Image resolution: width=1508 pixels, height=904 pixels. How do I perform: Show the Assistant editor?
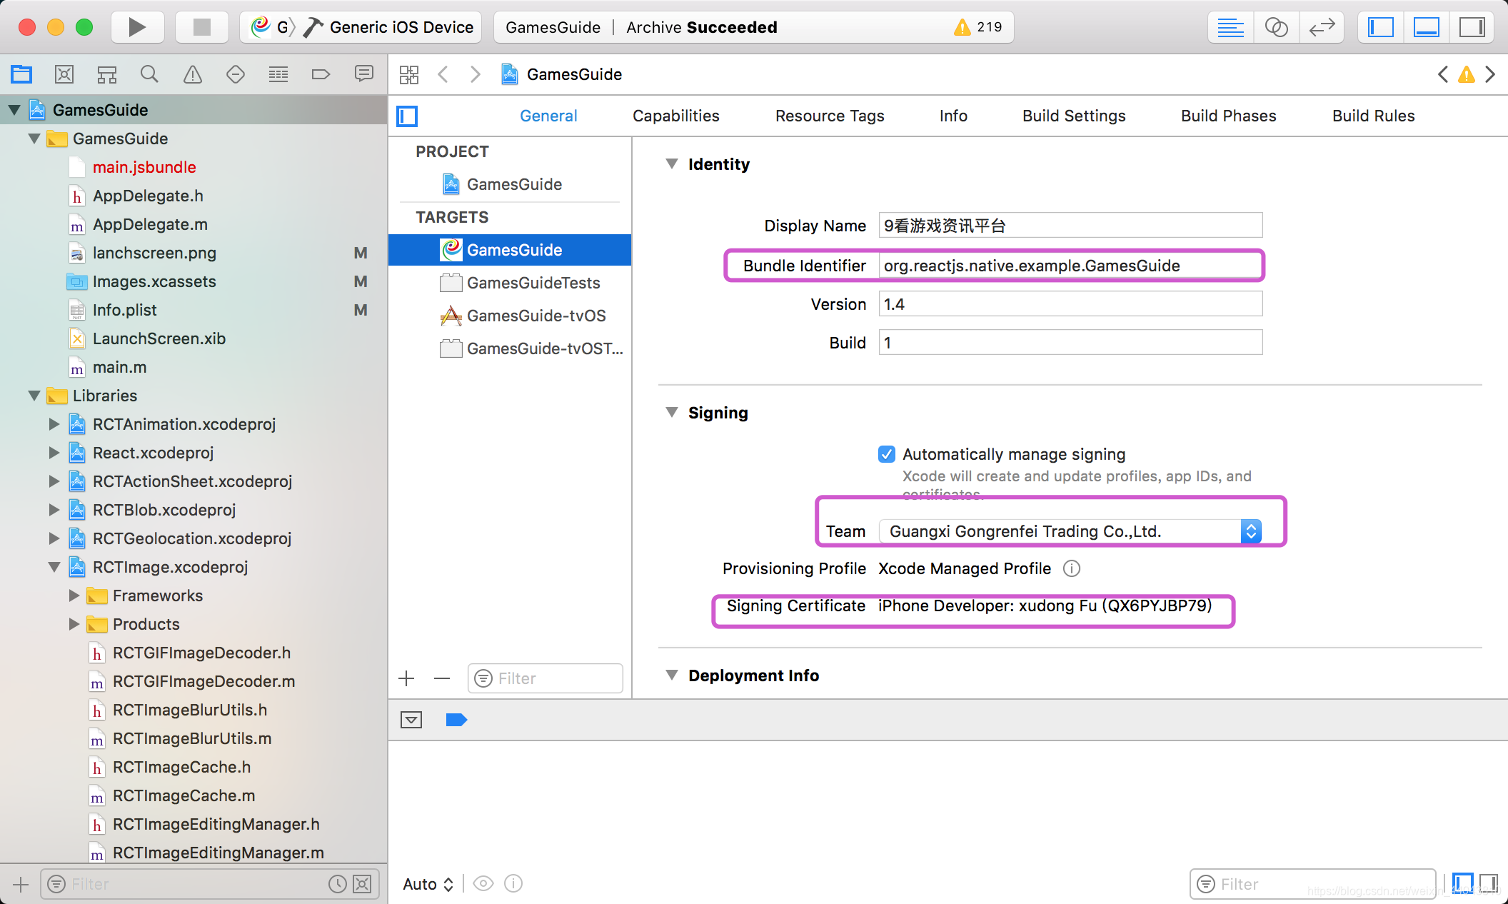[x=1276, y=27]
